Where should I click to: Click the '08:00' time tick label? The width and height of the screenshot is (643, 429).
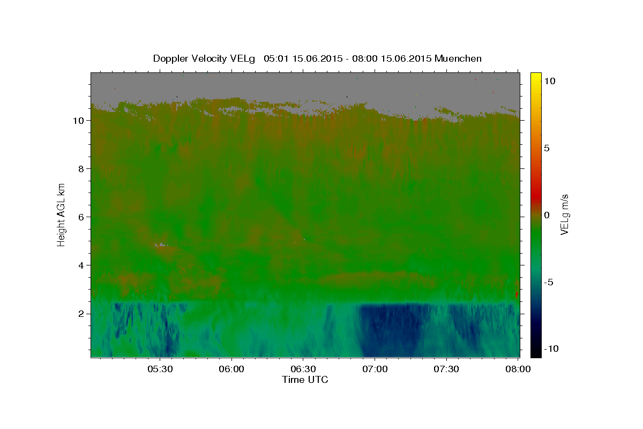pos(518,369)
